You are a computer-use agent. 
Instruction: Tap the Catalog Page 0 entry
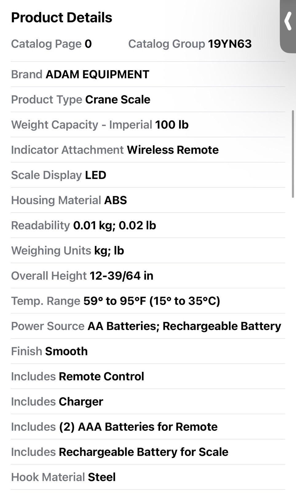(x=51, y=44)
